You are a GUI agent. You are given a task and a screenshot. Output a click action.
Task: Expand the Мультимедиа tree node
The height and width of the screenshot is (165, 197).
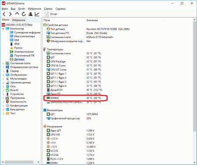(x=3, y=79)
